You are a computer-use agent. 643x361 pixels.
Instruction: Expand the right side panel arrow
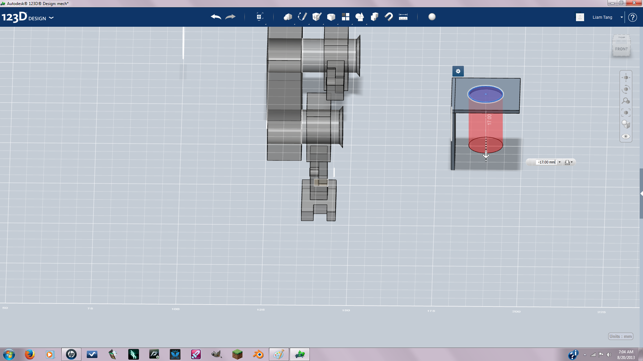pyautogui.click(x=641, y=194)
